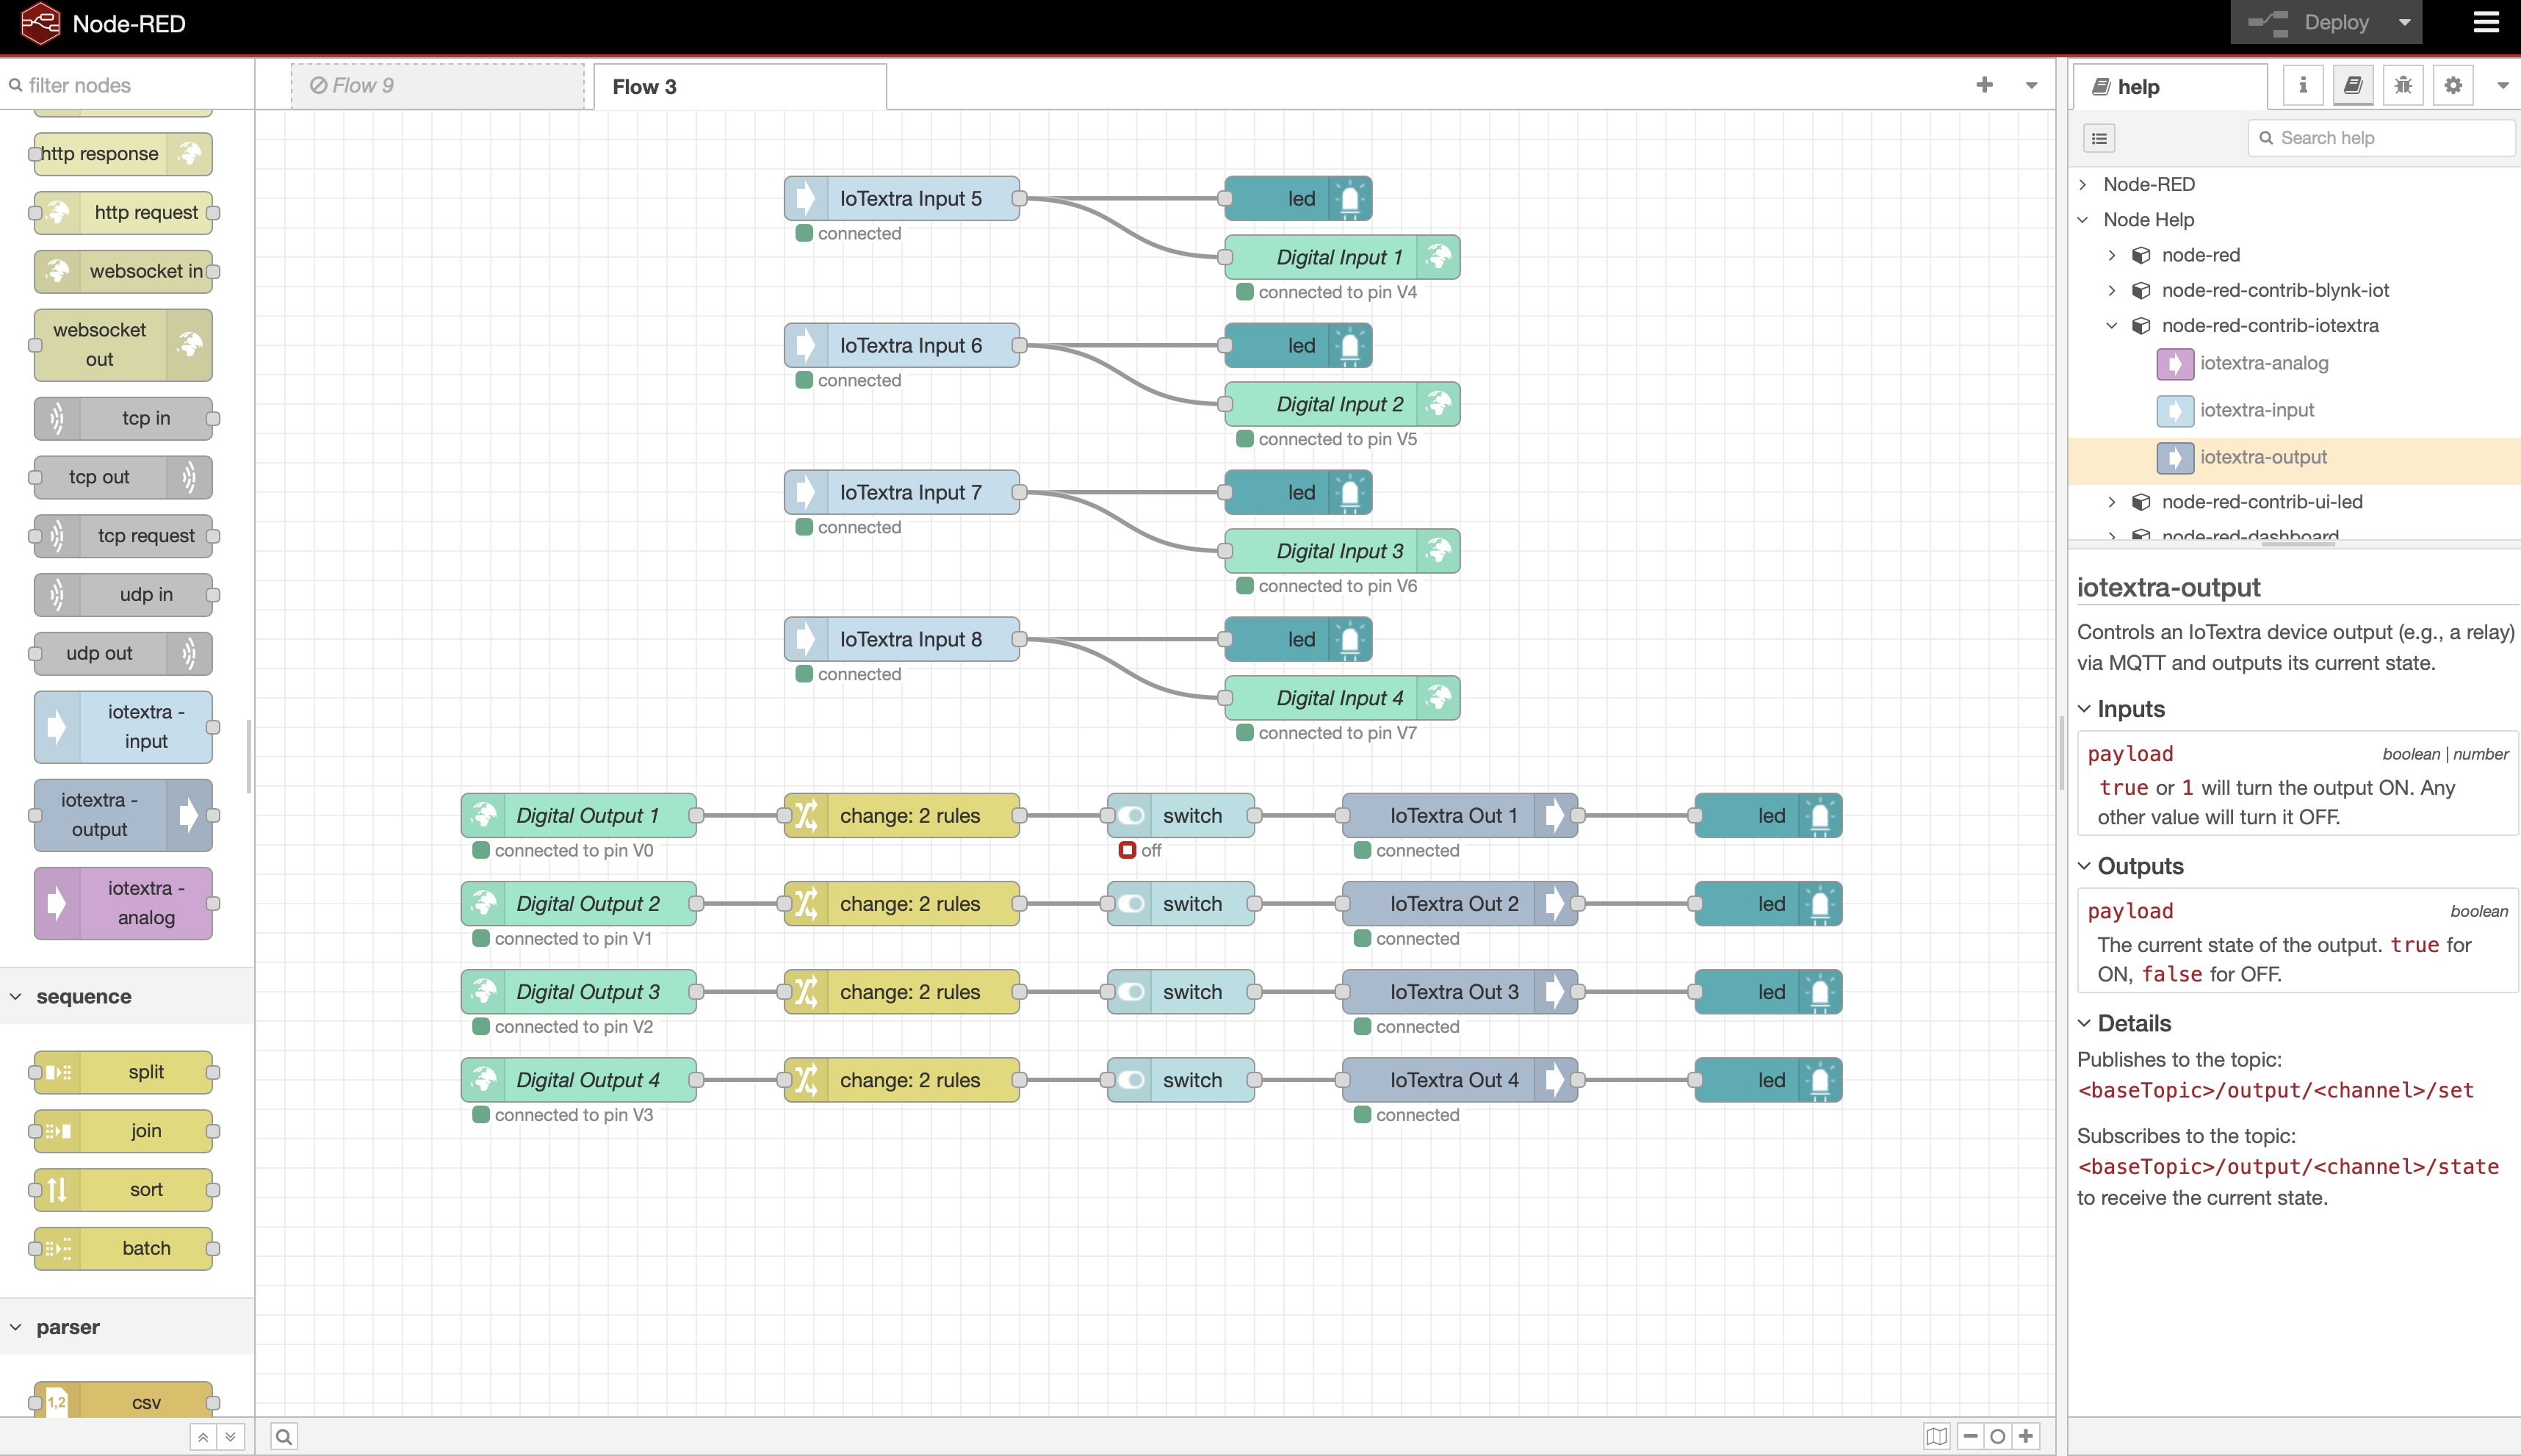Screen dimensions: 2521x1456
Task: Toggle the navigator map icon
Action: point(1936,1437)
